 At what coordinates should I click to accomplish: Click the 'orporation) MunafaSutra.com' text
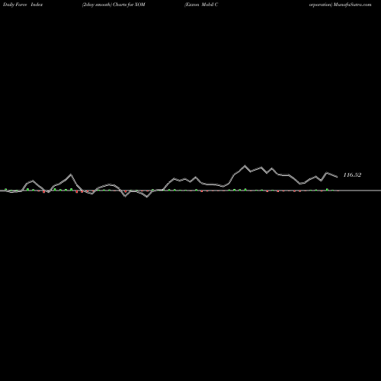340,5
